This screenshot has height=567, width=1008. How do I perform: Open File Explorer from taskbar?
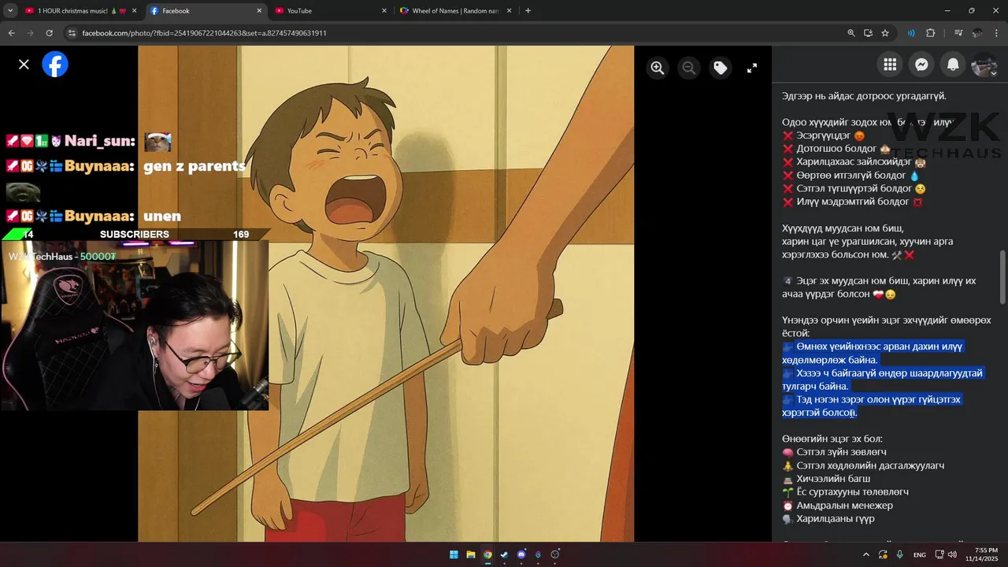(471, 554)
